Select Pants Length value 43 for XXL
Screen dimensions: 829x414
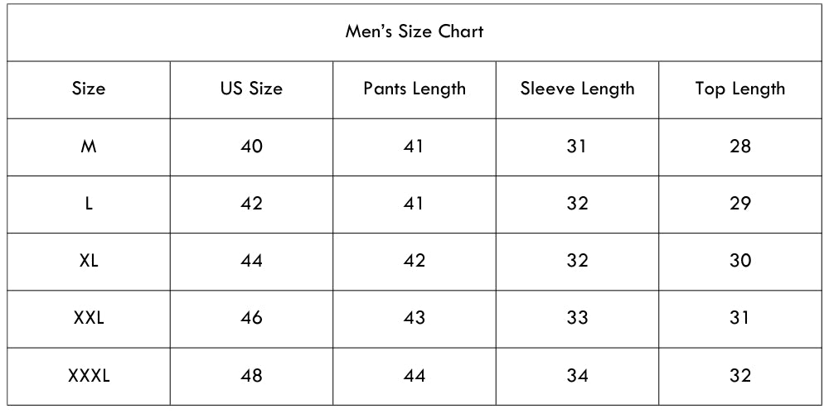(414, 318)
